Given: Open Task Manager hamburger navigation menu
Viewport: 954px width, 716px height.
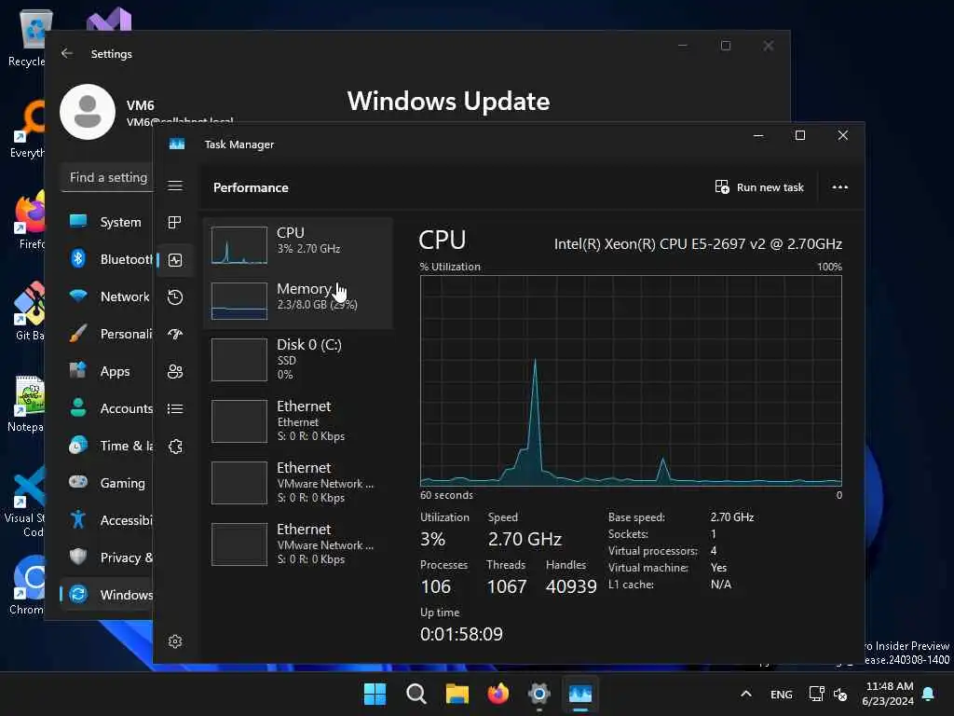Looking at the screenshot, I should click(175, 186).
